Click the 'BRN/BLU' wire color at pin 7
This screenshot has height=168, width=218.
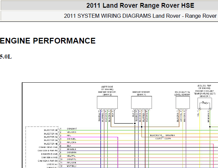[x=71, y=149]
